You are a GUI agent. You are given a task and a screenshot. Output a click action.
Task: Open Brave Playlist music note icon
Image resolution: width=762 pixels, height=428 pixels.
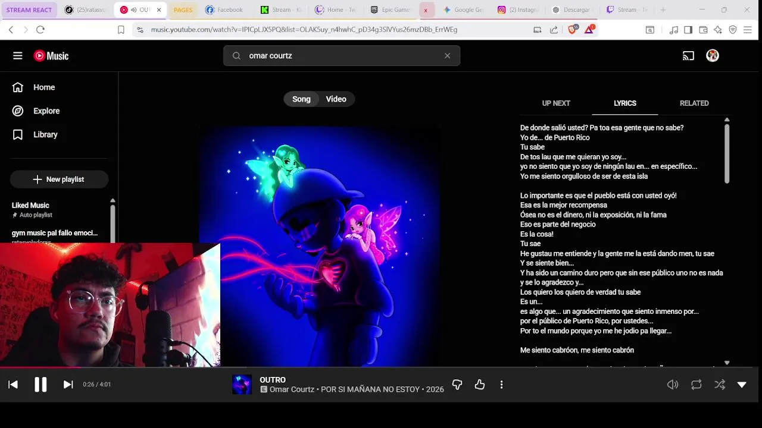click(674, 30)
